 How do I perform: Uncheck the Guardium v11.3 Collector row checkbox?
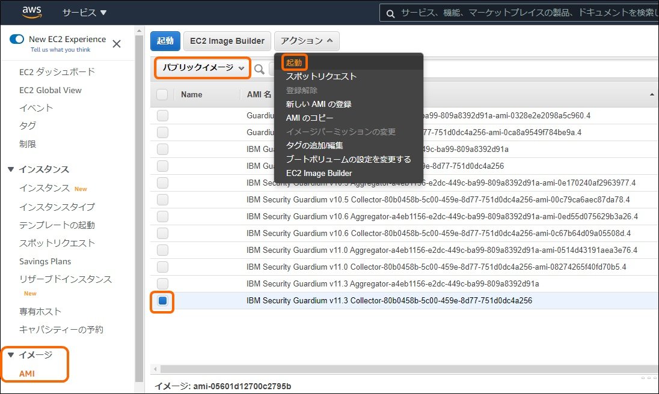coord(163,300)
